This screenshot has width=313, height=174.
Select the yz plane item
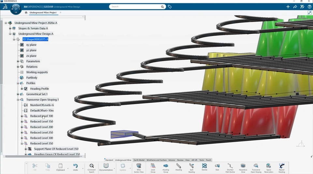click(x=31, y=50)
